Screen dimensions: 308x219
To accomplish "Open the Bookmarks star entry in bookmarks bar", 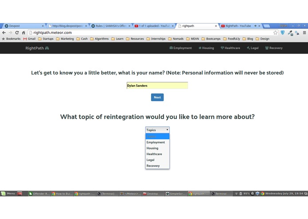I will (x=11, y=39).
